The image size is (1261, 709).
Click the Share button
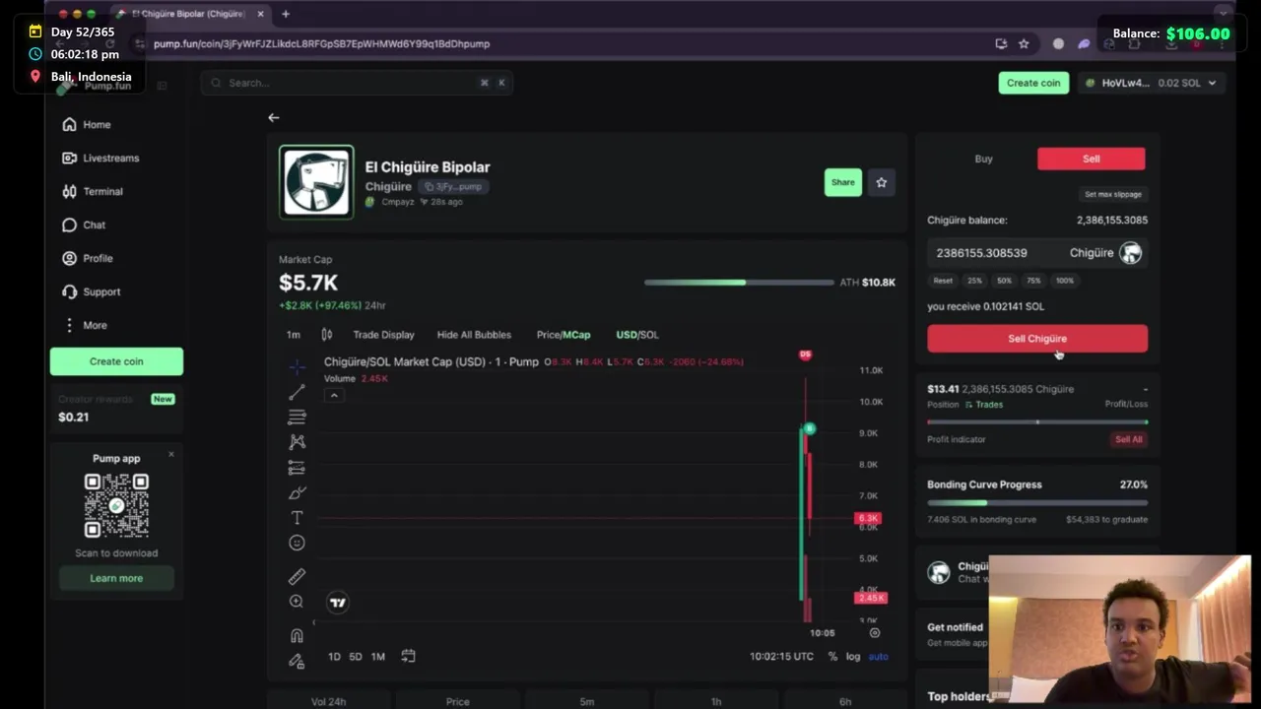(843, 182)
